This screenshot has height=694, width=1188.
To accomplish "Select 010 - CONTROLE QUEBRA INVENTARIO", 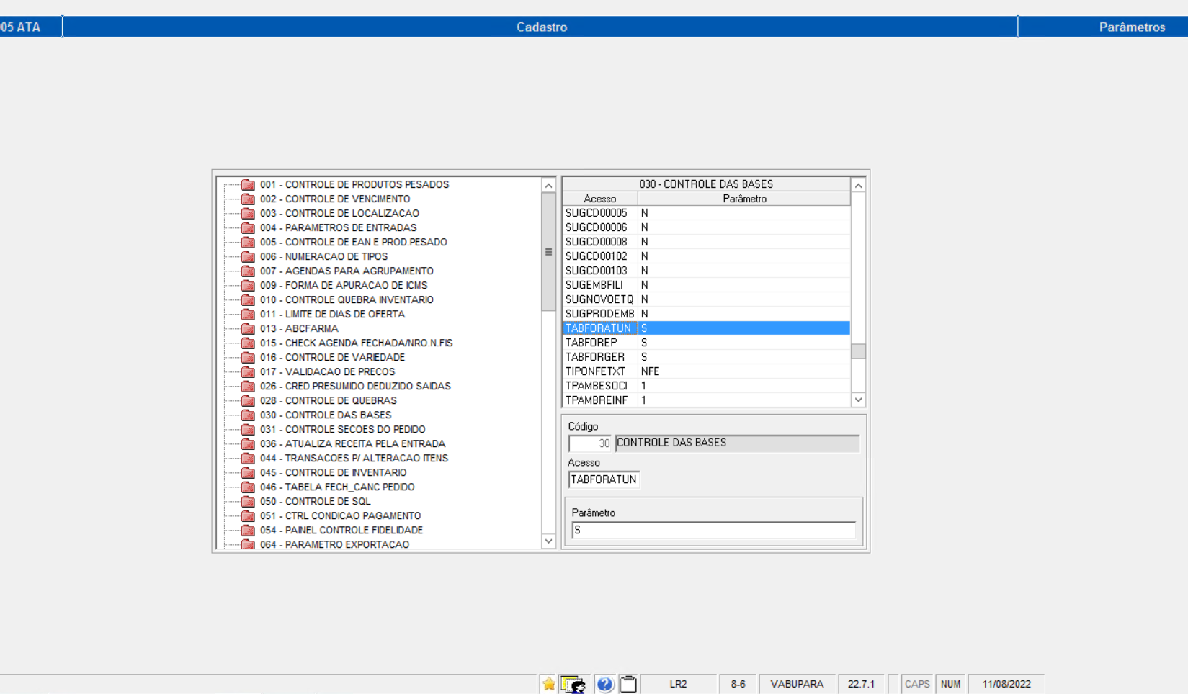I will point(347,300).
